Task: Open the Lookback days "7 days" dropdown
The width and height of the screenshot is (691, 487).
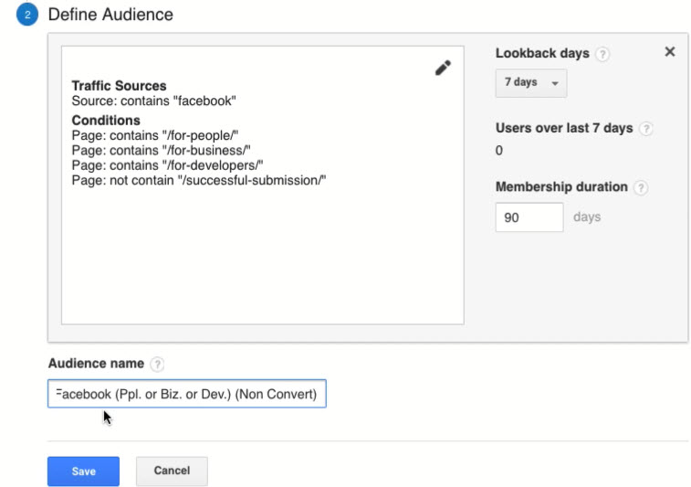Action: pyautogui.click(x=530, y=82)
